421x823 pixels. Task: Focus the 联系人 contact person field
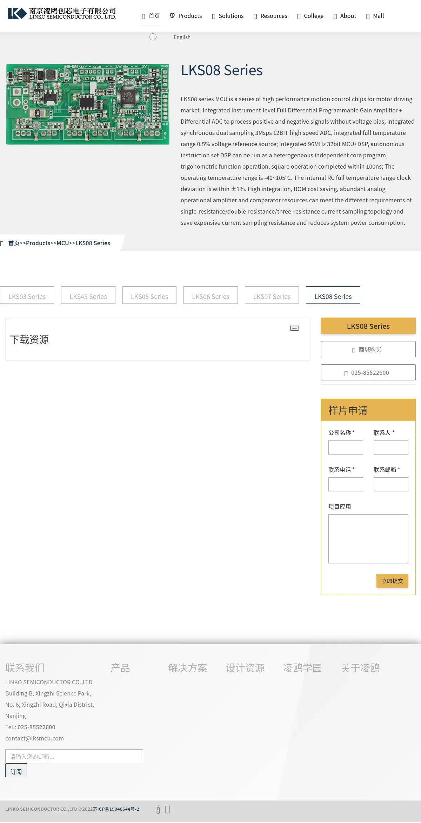pyautogui.click(x=391, y=448)
